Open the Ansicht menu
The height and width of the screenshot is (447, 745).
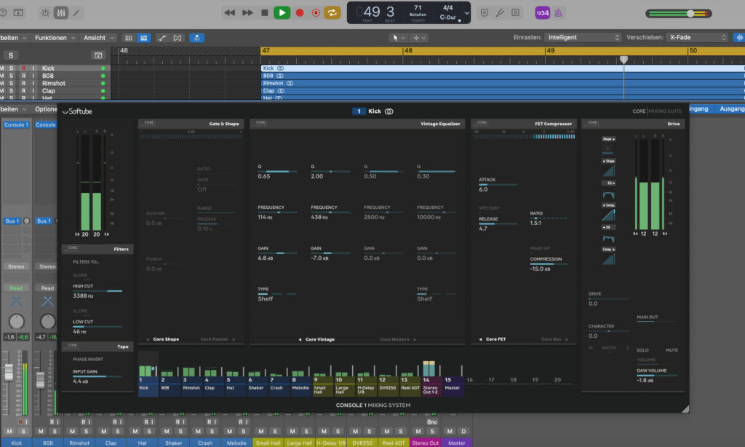pyautogui.click(x=98, y=38)
